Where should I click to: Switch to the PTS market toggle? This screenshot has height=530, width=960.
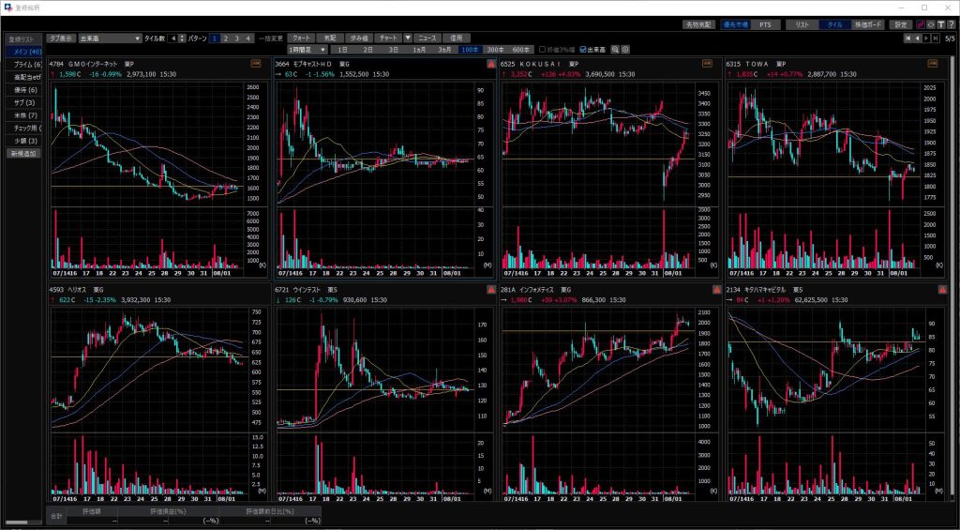point(765,23)
